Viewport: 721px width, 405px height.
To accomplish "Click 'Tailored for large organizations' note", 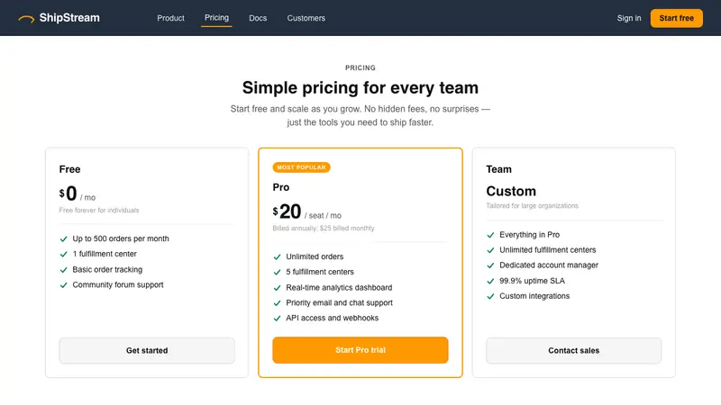I will 532,206.
